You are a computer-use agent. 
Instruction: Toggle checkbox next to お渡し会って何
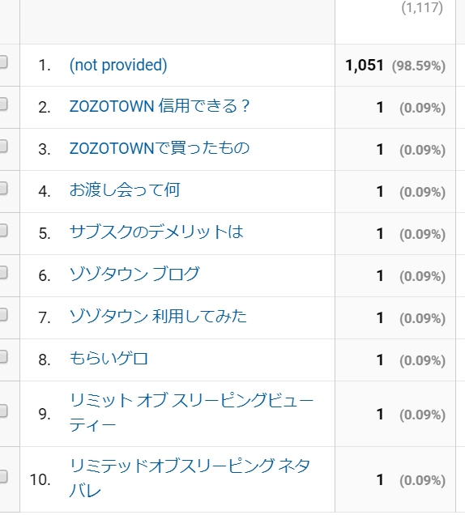(x=2, y=188)
